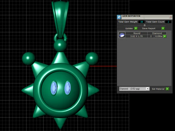Click the 'Total Gem Weight' label
Image resolution: width=175 pixels, height=131 pixels.
128,22
